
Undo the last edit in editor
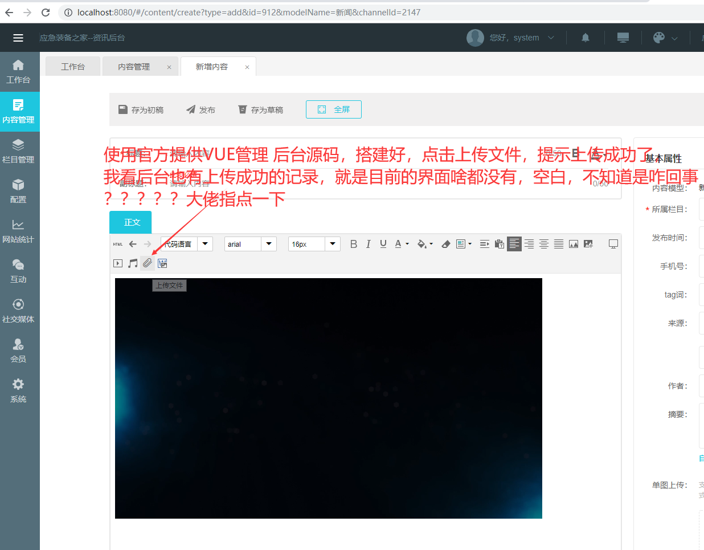(133, 244)
